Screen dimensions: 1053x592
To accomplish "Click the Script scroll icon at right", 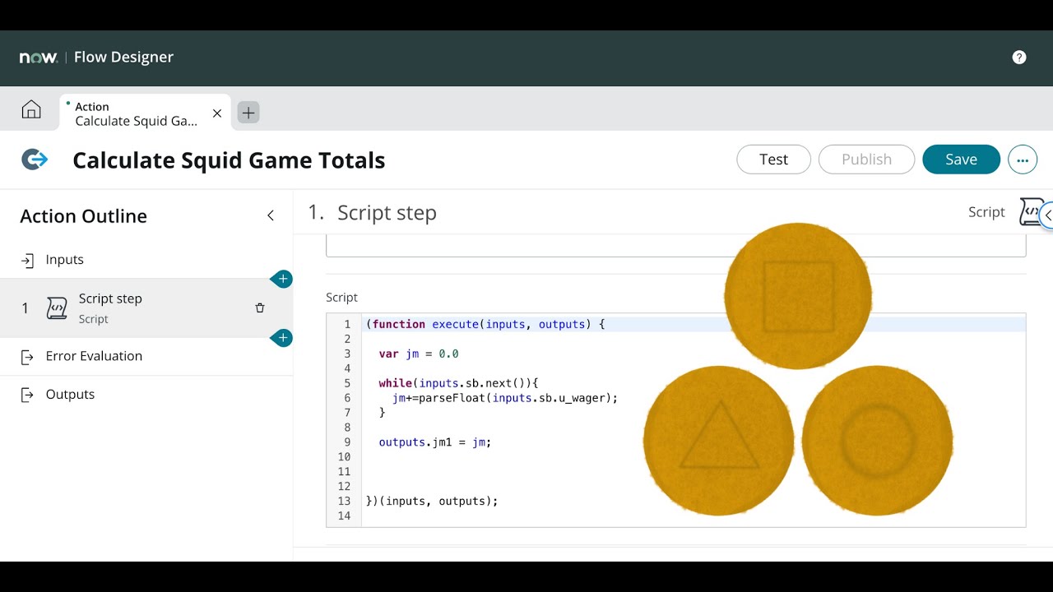I will click(x=1030, y=212).
